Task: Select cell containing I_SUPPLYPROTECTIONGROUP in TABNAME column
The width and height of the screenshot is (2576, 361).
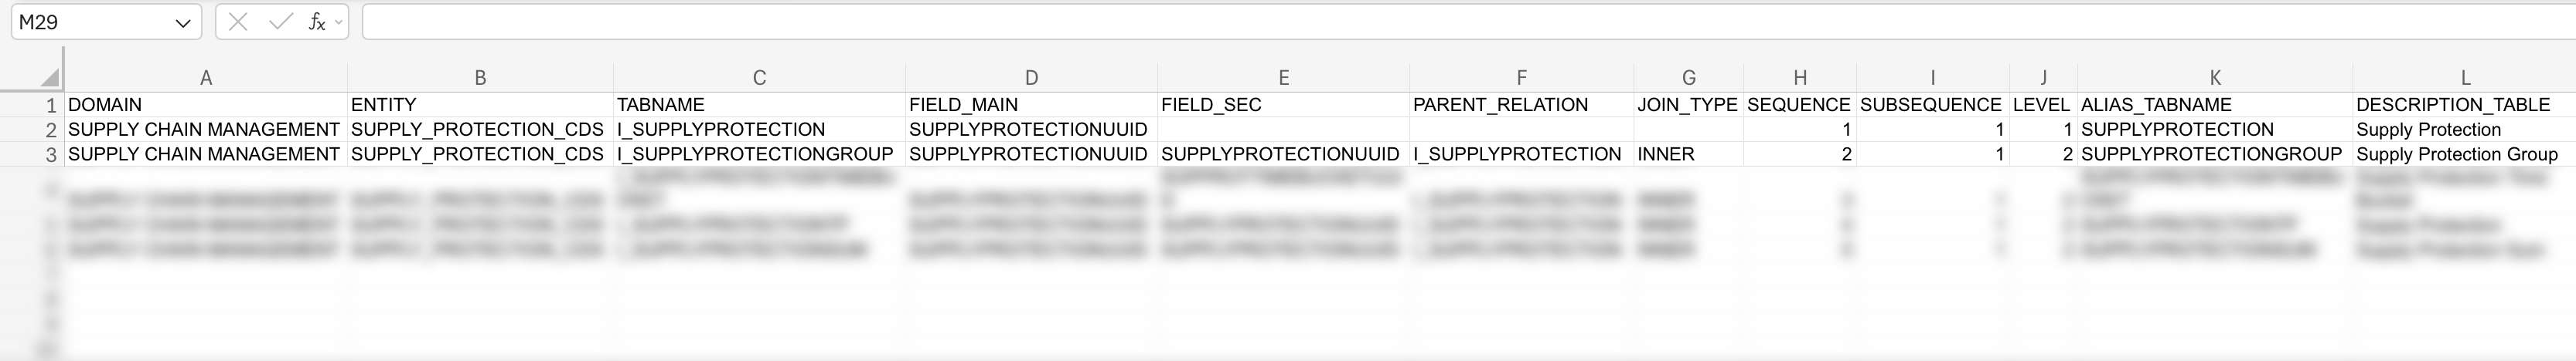Action: (x=755, y=154)
